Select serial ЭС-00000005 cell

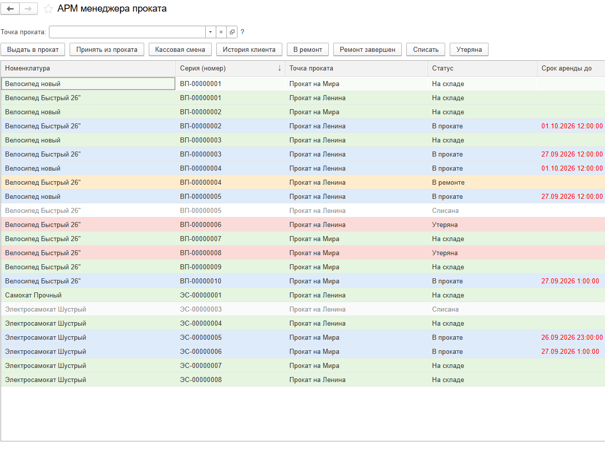230,337
